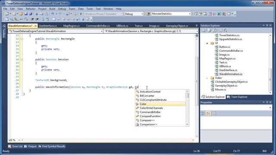Screen dimensions: 276x155
Task: Click Solution Explorer Properties toolbar icon
Action: (204, 31)
